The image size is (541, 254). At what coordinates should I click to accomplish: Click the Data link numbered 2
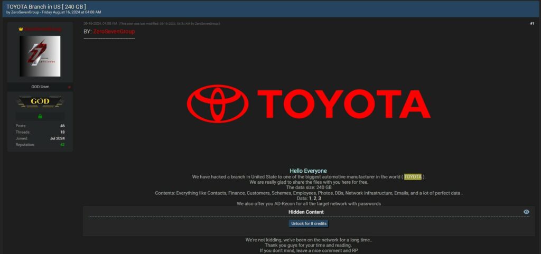[x=314, y=198]
